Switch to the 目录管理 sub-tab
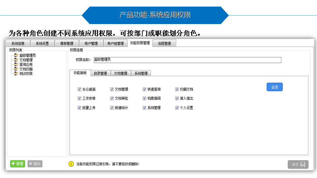Screen dimensions: 317x178 click(100, 74)
